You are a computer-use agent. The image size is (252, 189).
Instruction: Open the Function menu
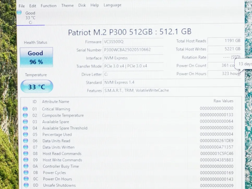pyautogui.click(x=49, y=6)
